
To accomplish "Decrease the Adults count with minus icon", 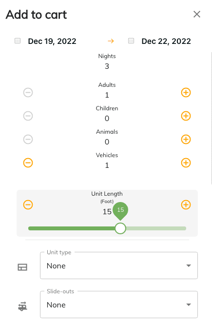I will click(x=28, y=93).
